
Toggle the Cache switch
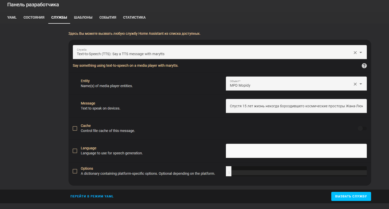pyautogui.click(x=362, y=128)
